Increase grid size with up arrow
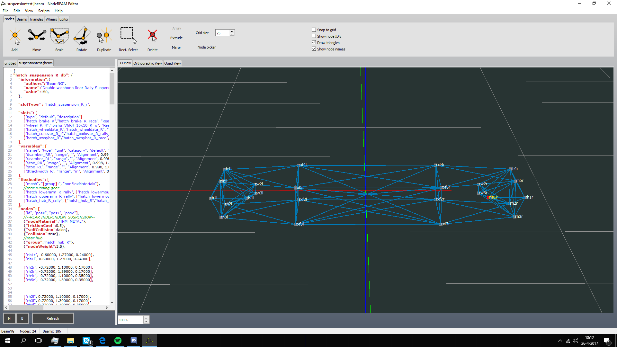This screenshot has height=347, width=617. (x=232, y=31)
